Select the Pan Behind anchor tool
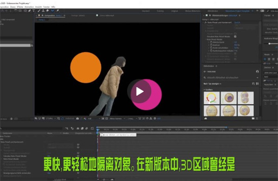278x181 pixels. [x=20, y=11]
